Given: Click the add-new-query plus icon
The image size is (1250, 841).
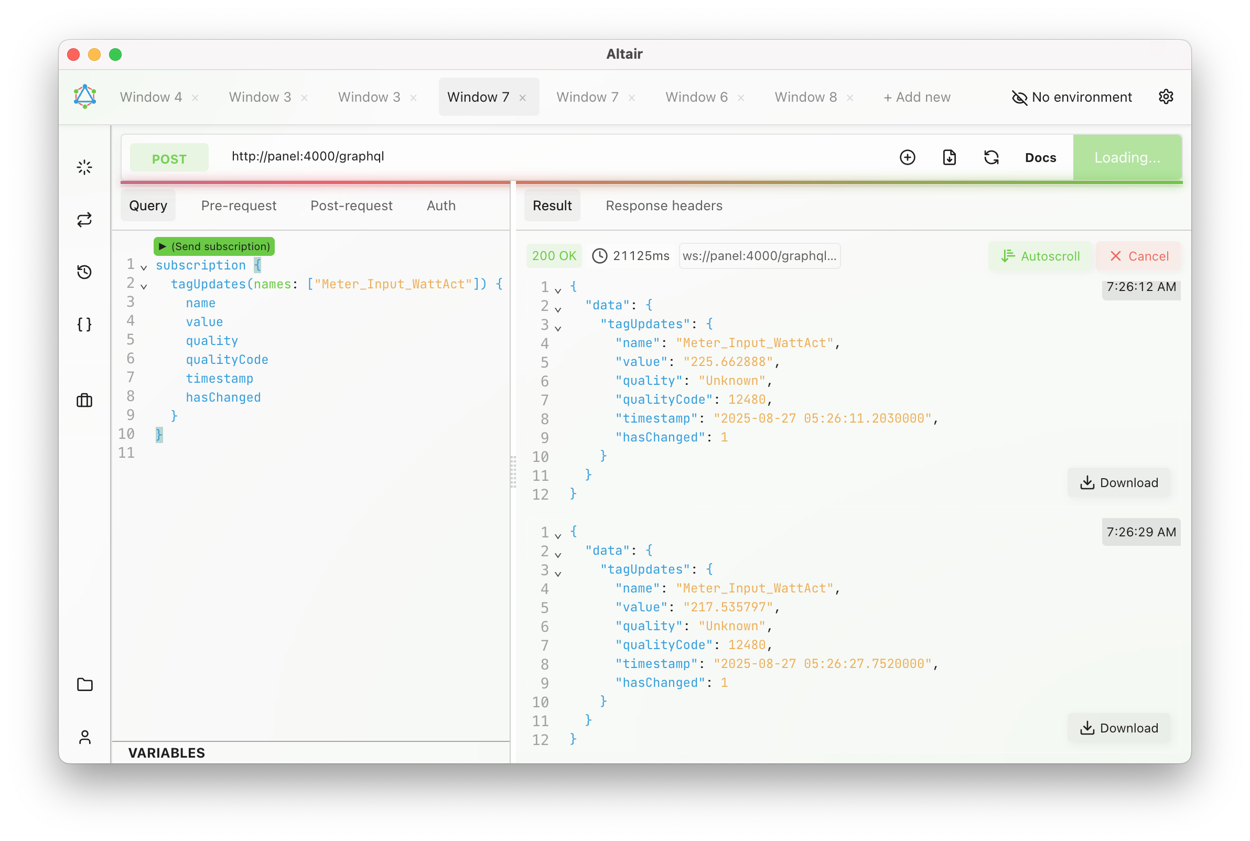Looking at the screenshot, I should click(x=907, y=157).
